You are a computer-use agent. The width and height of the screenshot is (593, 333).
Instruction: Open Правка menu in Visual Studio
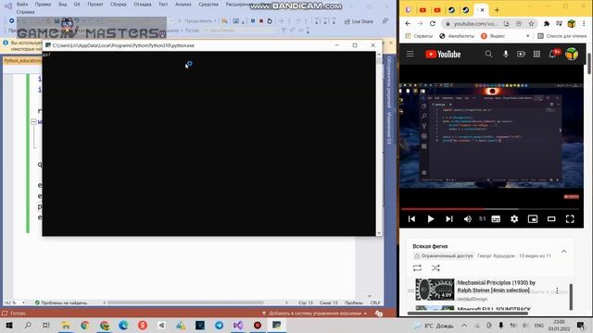coord(43,4)
